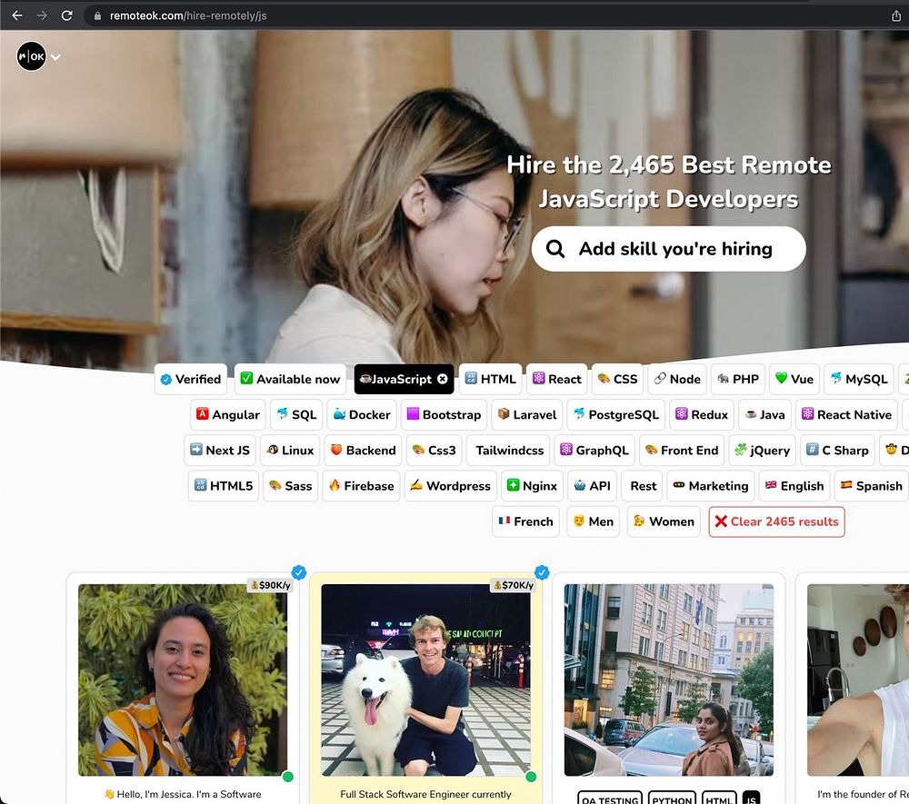Viewport: 909px width, 804px height.
Task: Add the HTML5 skill filter
Action: point(224,485)
